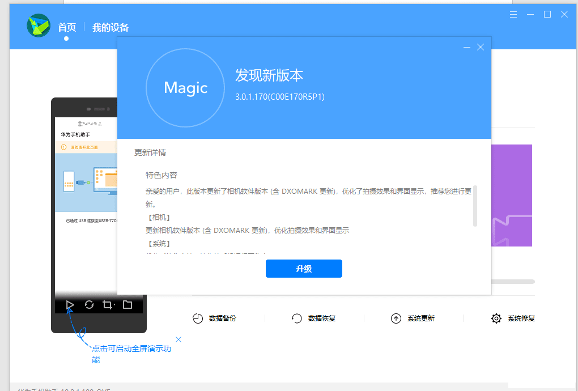The image size is (578, 391).
Task: Click the 点击可启动全屏演示功能 hint text
Action: point(131,354)
